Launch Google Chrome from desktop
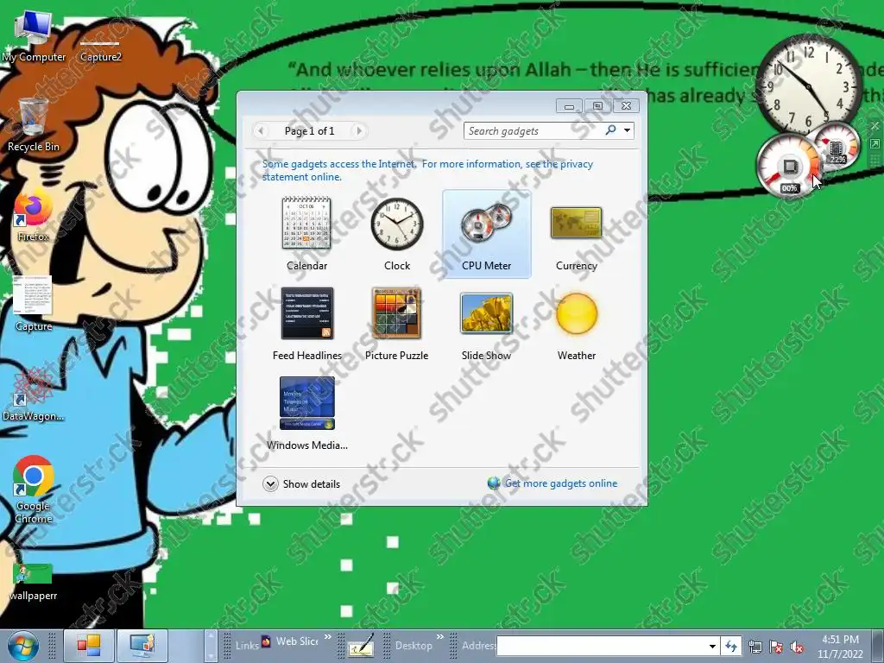The image size is (884, 663). point(33,489)
